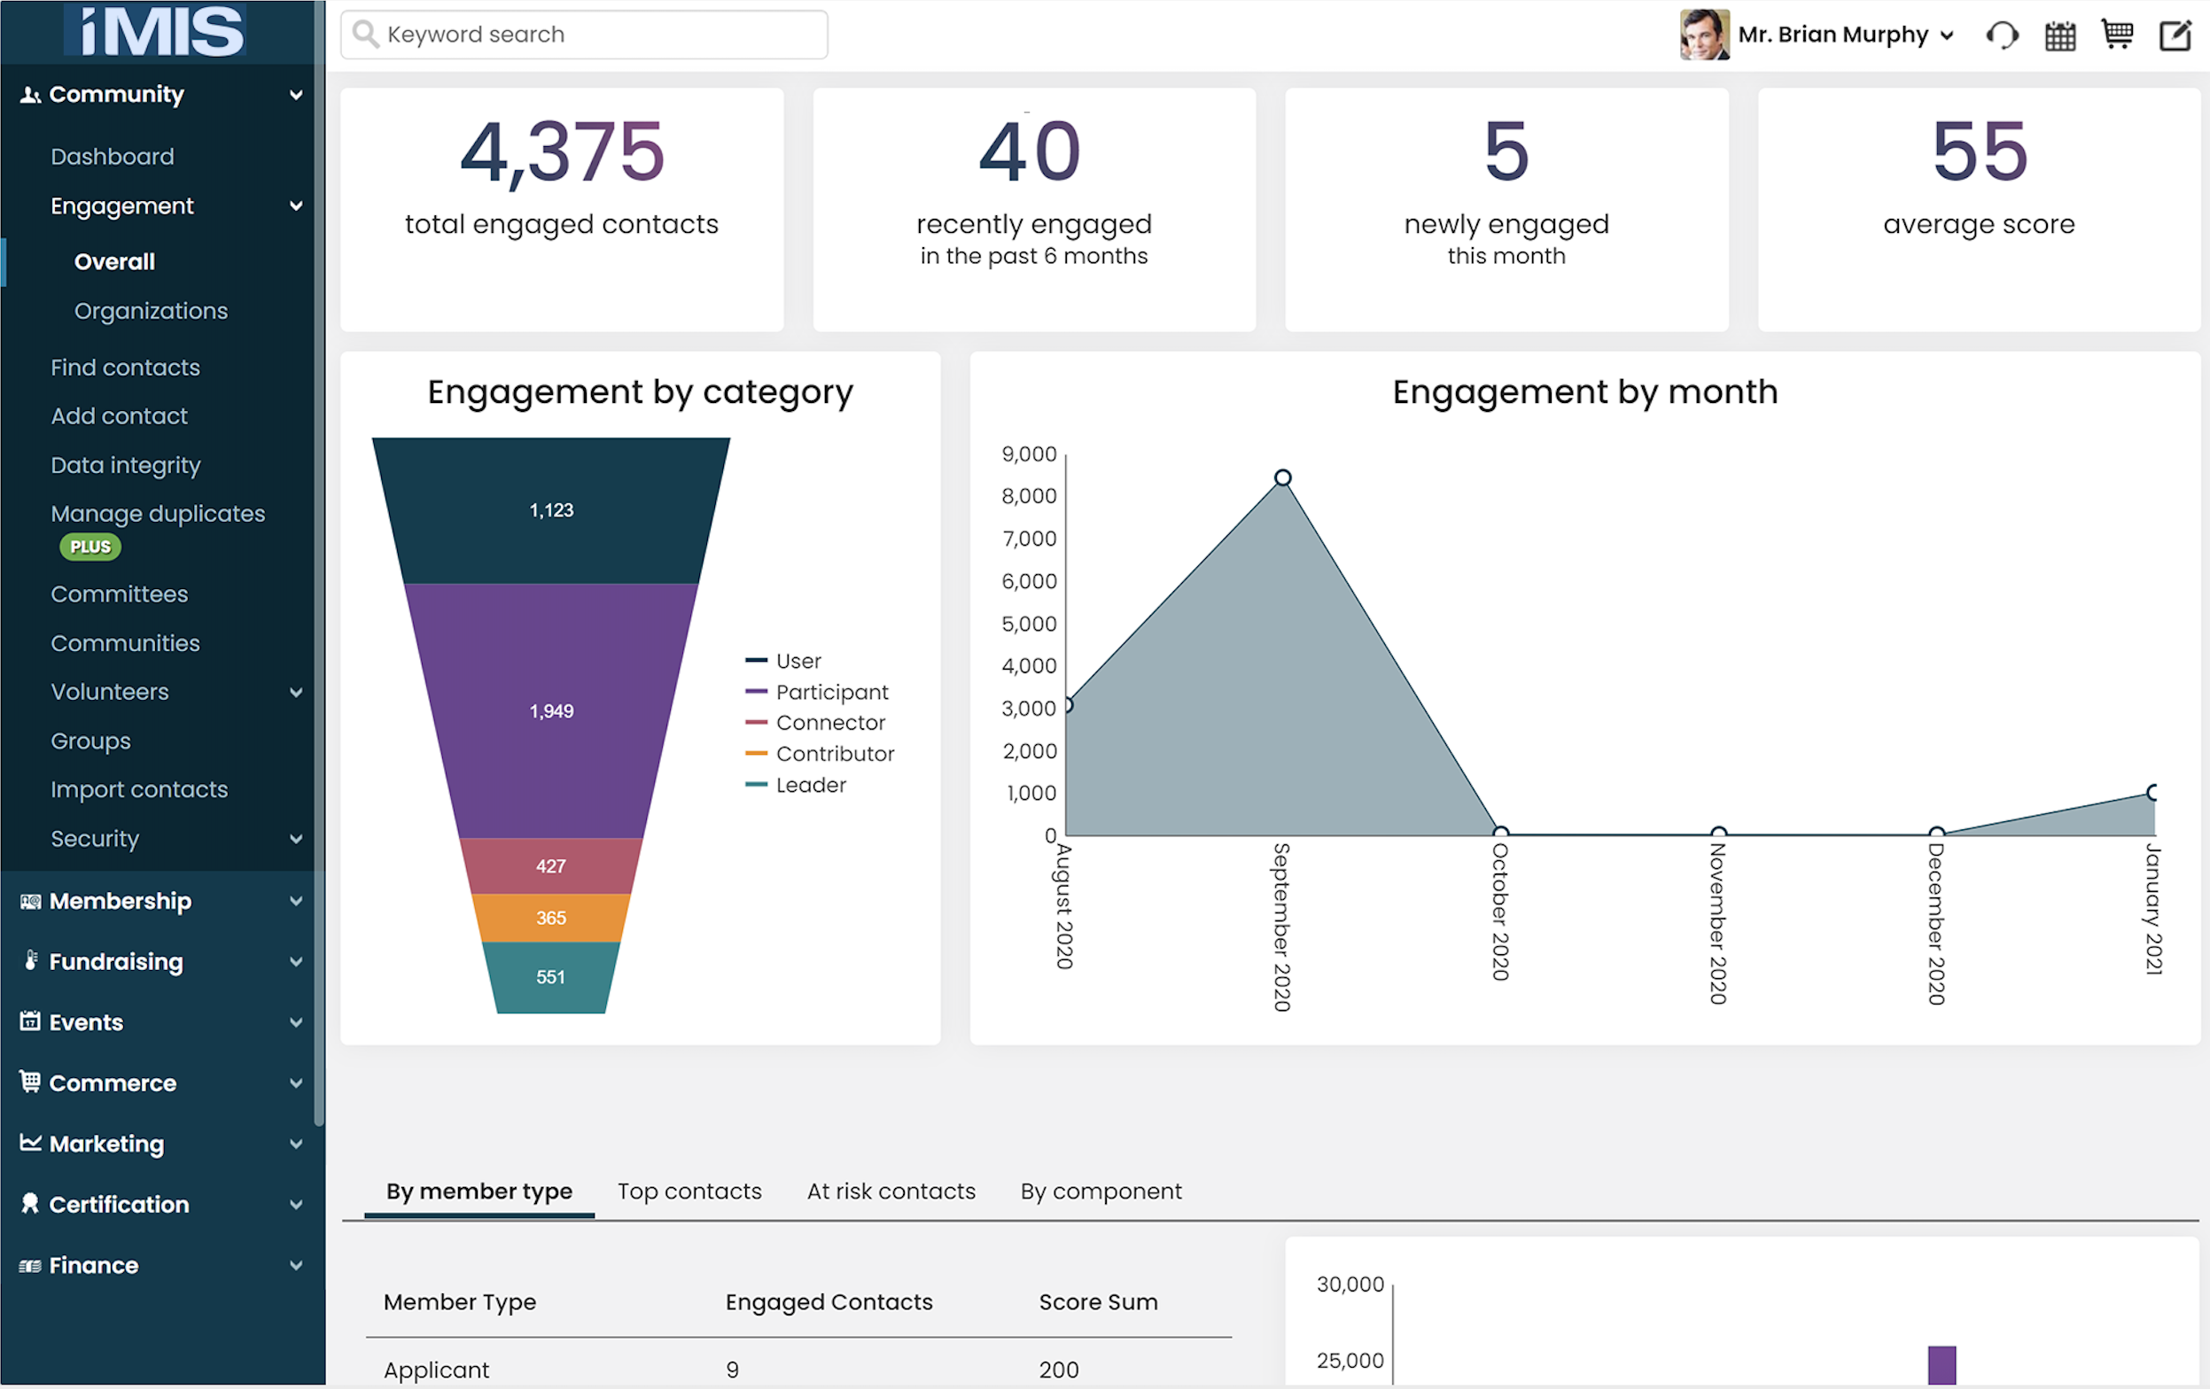Open the support headset icon in the header

click(x=2004, y=35)
